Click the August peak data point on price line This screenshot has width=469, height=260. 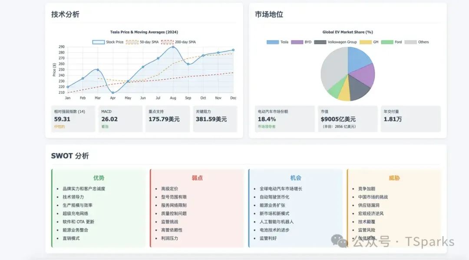pyautogui.click(x=173, y=47)
